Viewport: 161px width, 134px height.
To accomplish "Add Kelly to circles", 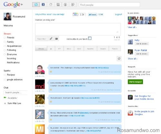I will pos(142,44).
